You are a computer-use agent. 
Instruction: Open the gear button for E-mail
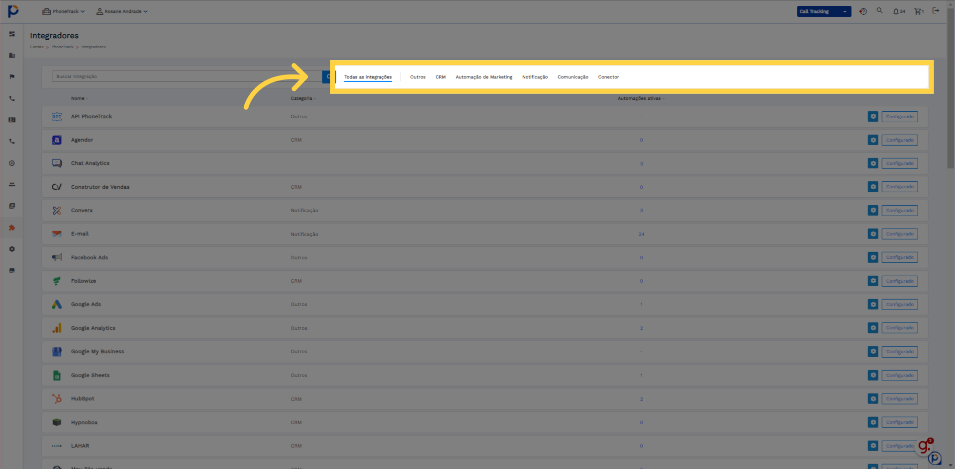click(x=873, y=234)
